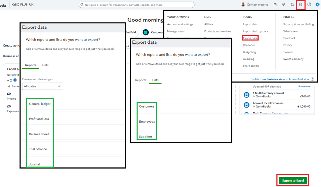Click the £100.00 balance amount

pyautogui.click(x=305, y=96)
